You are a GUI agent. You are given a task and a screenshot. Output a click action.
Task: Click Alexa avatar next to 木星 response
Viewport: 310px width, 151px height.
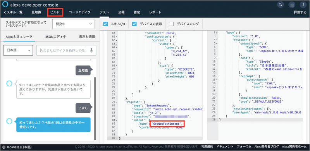pyautogui.click(x=9, y=121)
